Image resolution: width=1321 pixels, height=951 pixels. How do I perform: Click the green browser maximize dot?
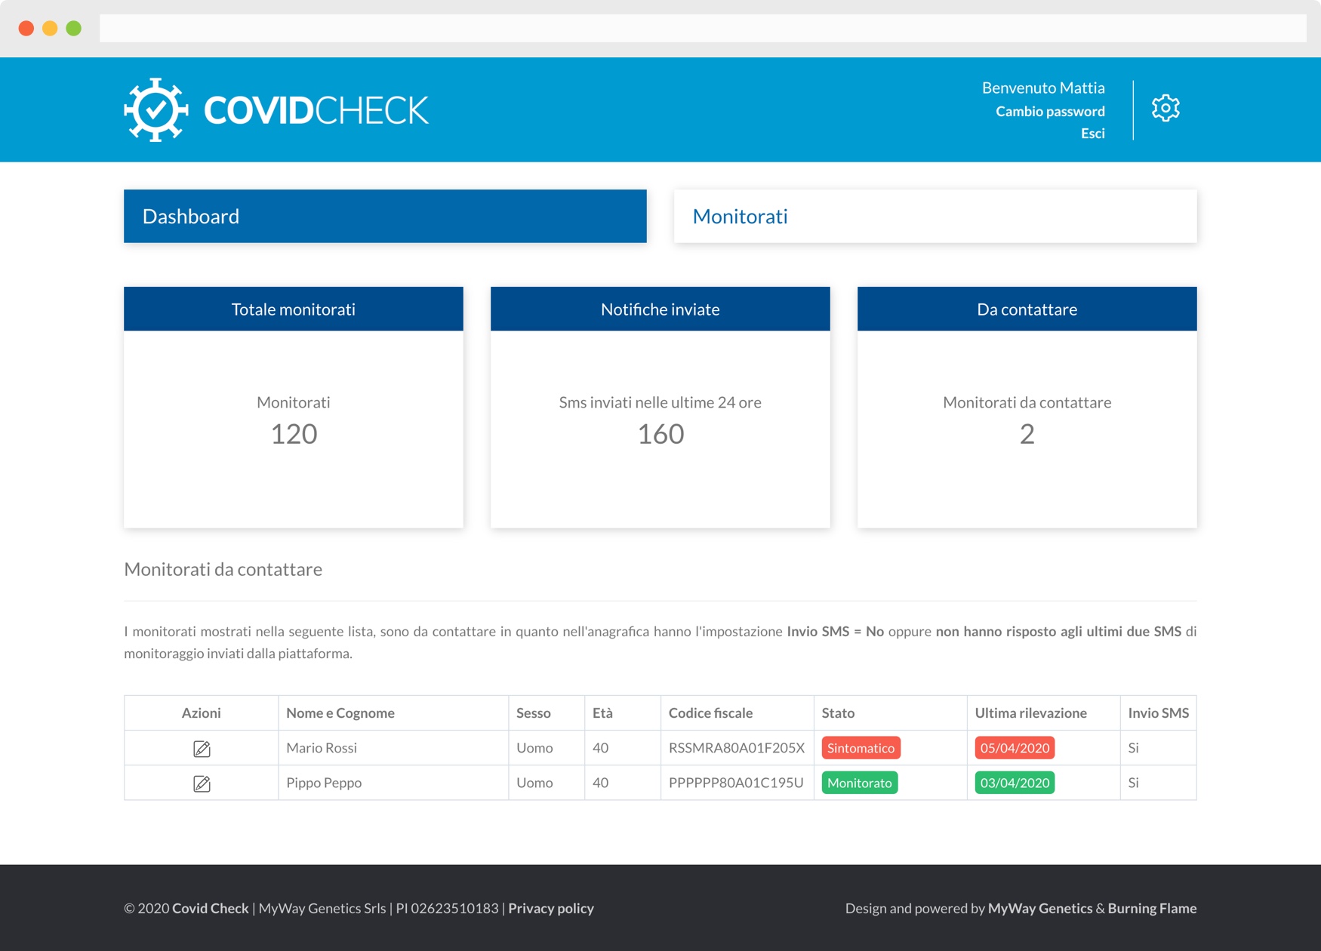[x=74, y=29]
